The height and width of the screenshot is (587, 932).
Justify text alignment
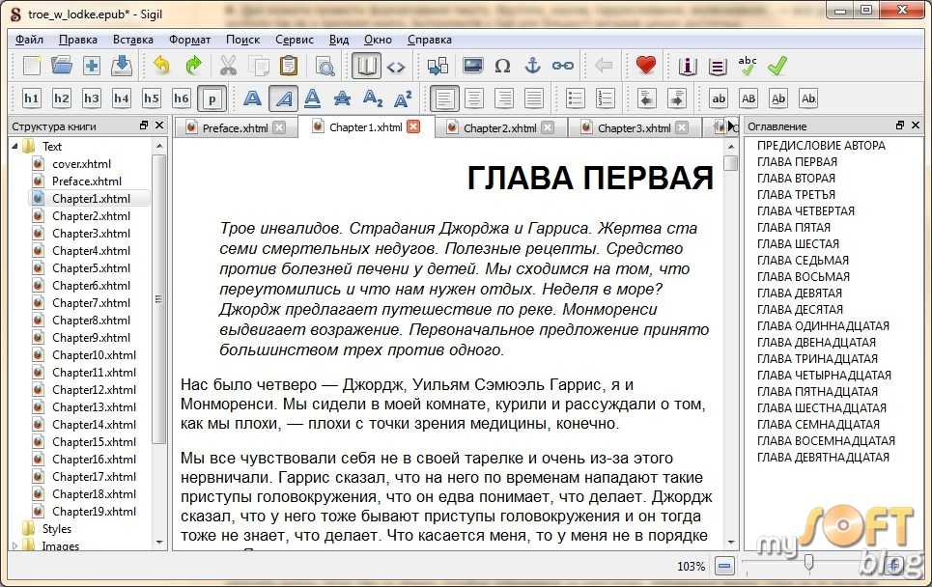pyautogui.click(x=534, y=98)
